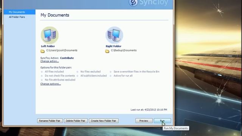
Task: Click the No files excluded option text
Action: click(x=90, y=71)
